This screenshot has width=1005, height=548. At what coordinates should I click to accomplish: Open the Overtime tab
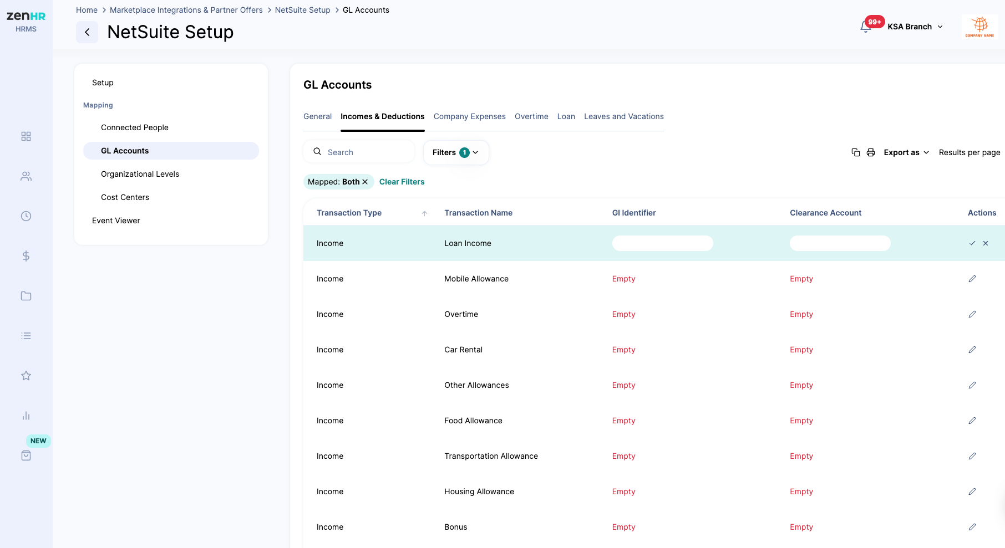tap(531, 116)
